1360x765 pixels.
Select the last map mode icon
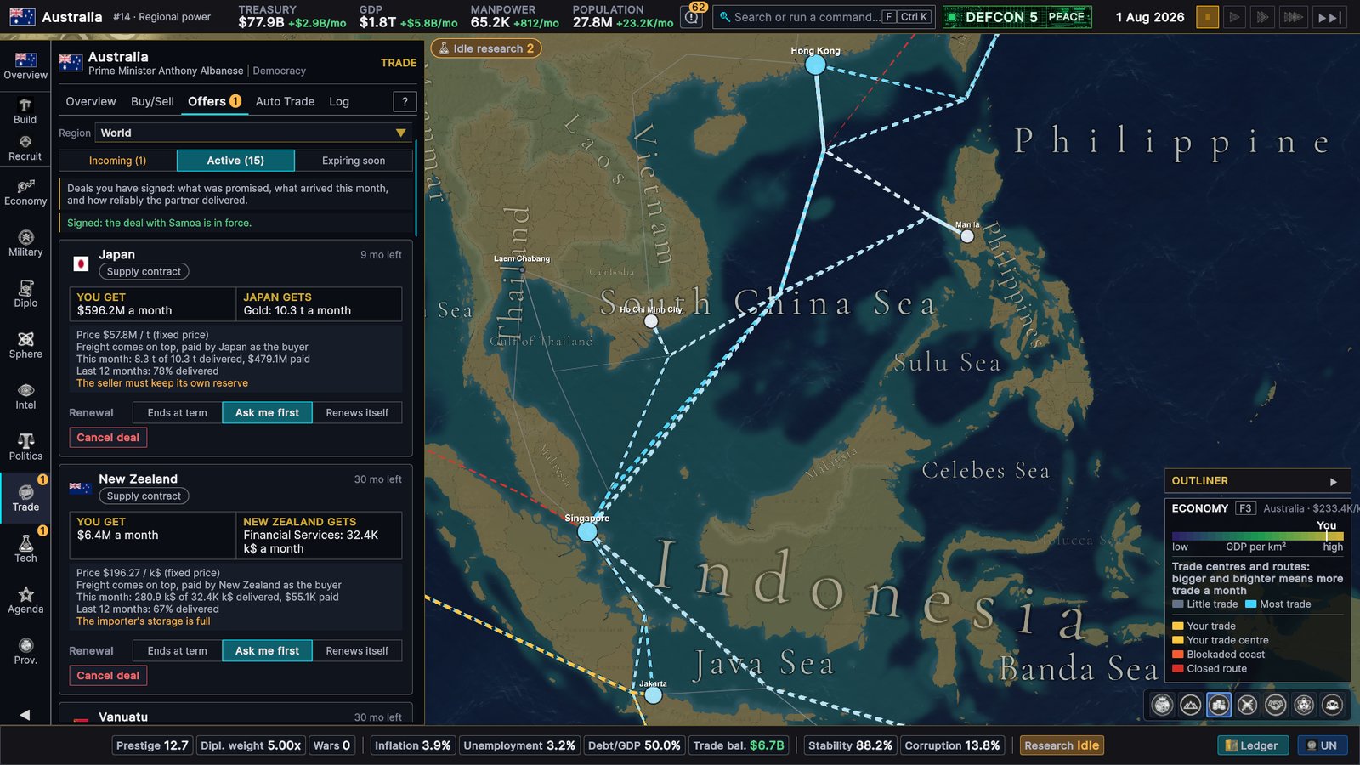click(x=1333, y=705)
